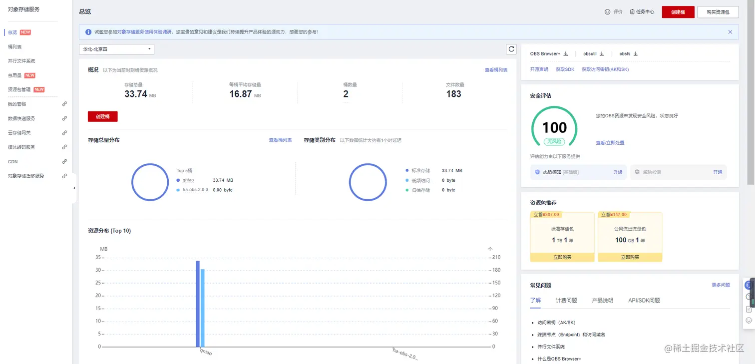
Task: Click 开通 for 威胁检测
Action: click(718, 172)
